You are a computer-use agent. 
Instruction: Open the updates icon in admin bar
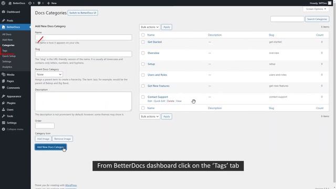[30, 3]
